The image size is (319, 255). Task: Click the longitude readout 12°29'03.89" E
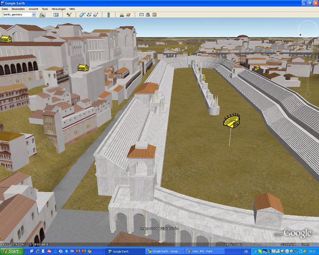coord(38,245)
